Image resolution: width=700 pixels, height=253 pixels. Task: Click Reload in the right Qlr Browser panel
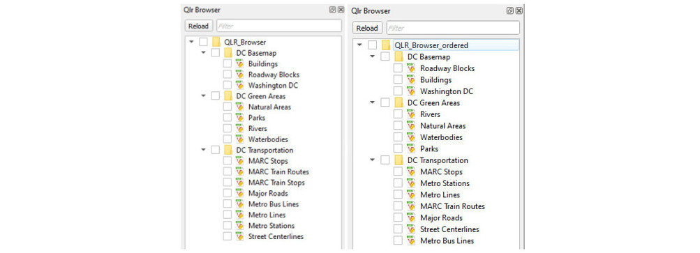(367, 28)
